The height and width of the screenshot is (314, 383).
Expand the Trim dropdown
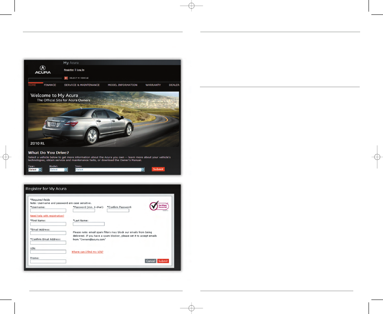[x=110, y=169]
